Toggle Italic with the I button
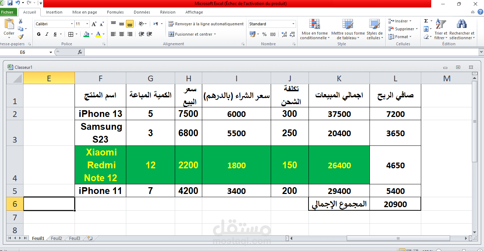The height and width of the screenshot is (251, 484). pos(47,34)
